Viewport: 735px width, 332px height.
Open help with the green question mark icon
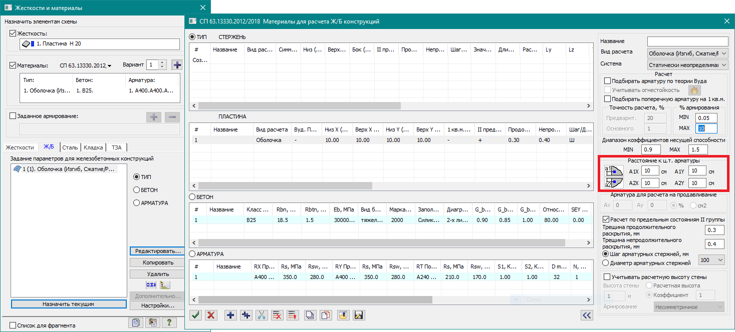pos(169,322)
